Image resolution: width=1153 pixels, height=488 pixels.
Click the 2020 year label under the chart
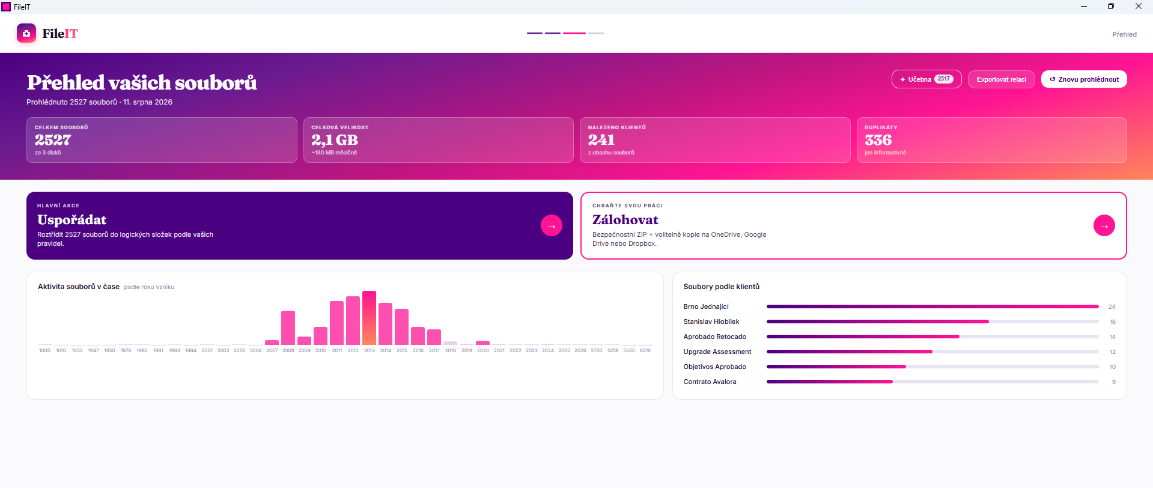(x=483, y=350)
